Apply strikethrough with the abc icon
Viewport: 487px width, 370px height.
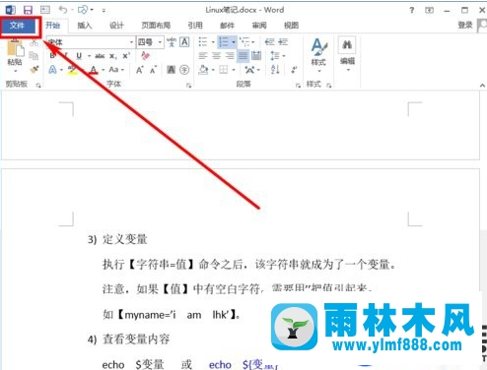(x=100, y=56)
